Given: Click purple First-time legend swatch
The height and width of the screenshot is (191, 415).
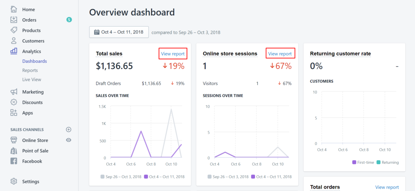Looking at the screenshot, I should click(354, 162).
